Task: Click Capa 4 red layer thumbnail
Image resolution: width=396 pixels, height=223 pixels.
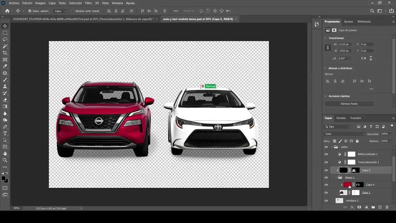Action: pyautogui.click(x=347, y=185)
